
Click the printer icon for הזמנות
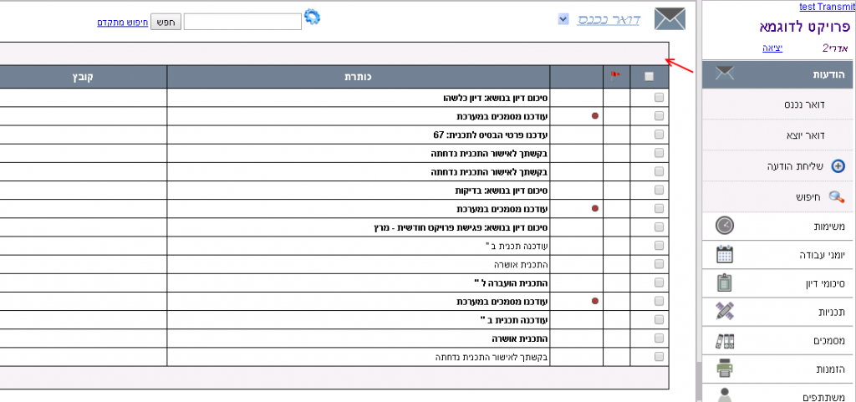tap(725, 369)
